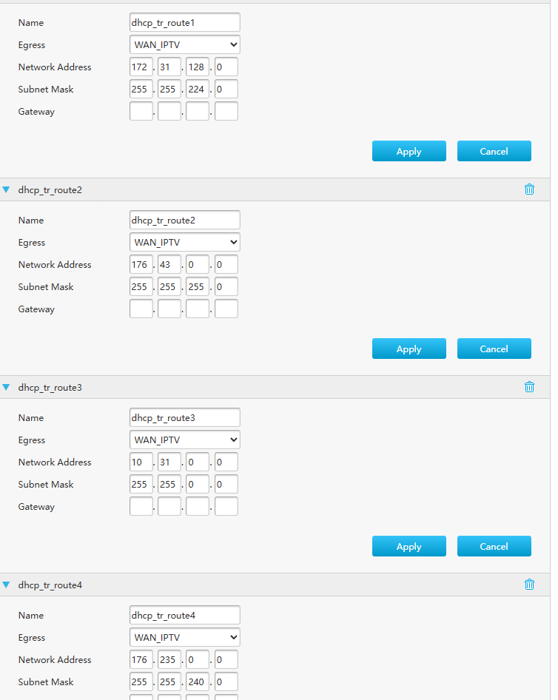Open Egress dropdown for dhcp_tr_route2

pos(185,243)
